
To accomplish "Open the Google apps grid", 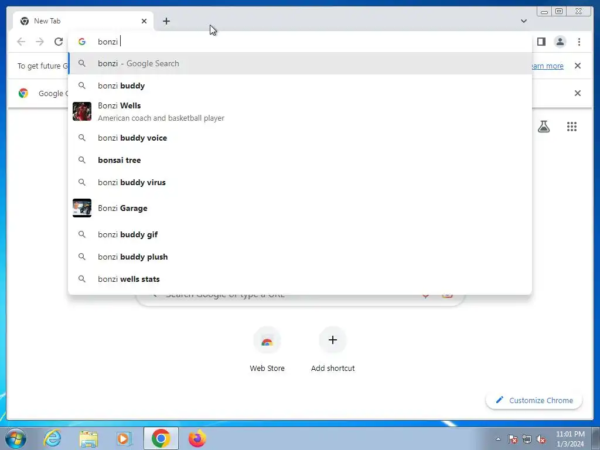I will pyautogui.click(x=572, y=127).
